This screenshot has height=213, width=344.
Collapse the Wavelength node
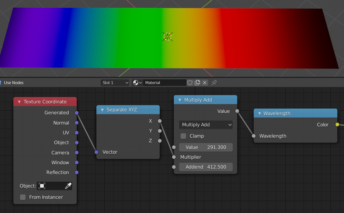coord(259,113)
